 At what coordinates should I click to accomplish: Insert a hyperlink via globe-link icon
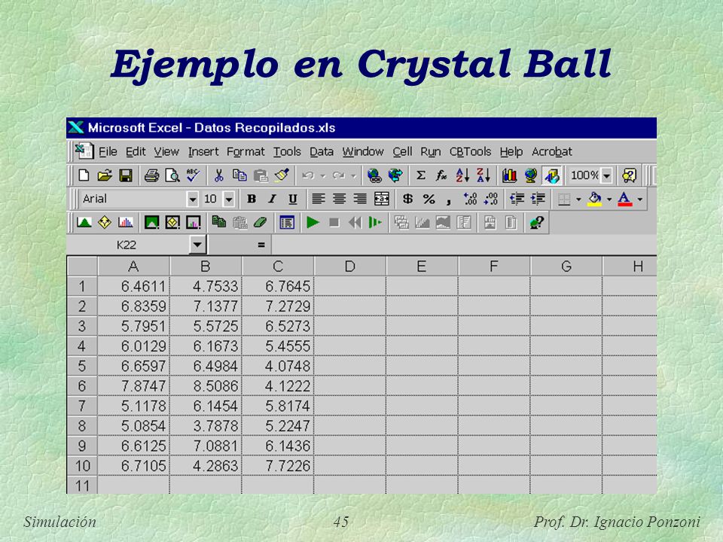click(374, 175)
